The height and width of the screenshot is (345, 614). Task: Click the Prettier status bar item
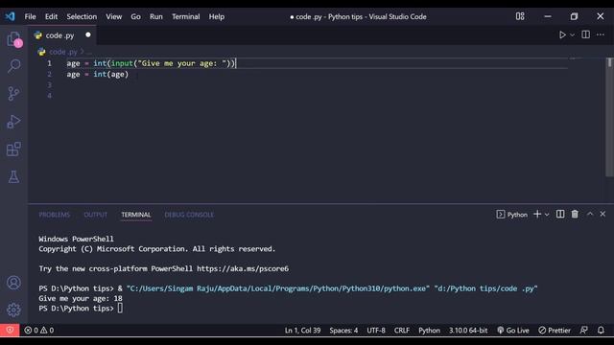(555, 330)
